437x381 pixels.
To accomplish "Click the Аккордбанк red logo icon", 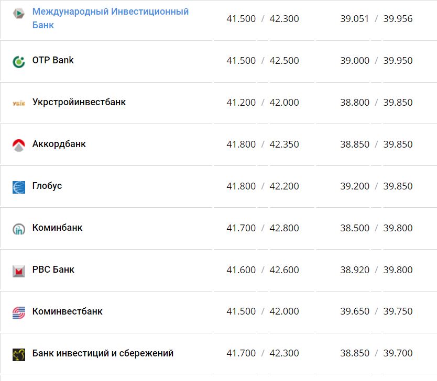I will coord(19,145).
